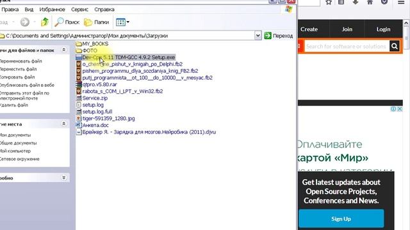Screen dimensions: 410x230
Task: Click the Поиск search toolbar button
Action: 67,22
